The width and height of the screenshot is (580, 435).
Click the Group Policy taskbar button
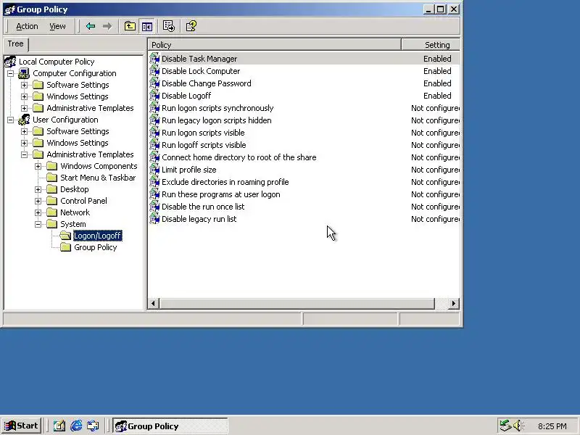[170, 426]
